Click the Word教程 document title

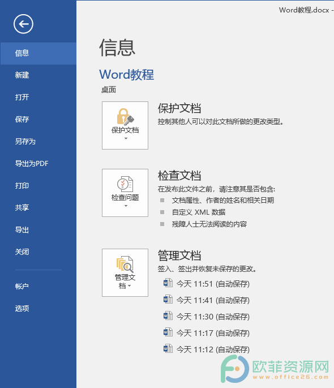coord(127,74)
